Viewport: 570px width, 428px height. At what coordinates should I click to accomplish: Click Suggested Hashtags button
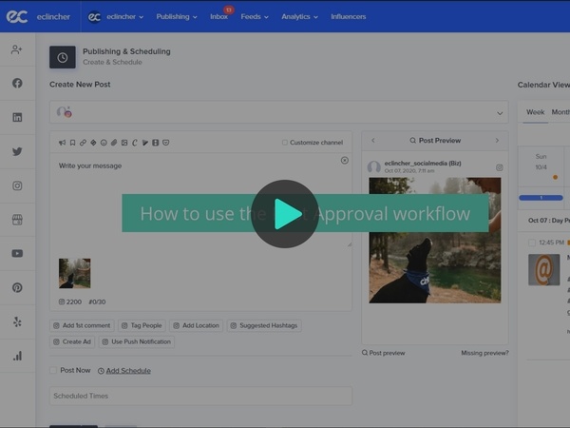pyautogui.click(x=264, y=325)
